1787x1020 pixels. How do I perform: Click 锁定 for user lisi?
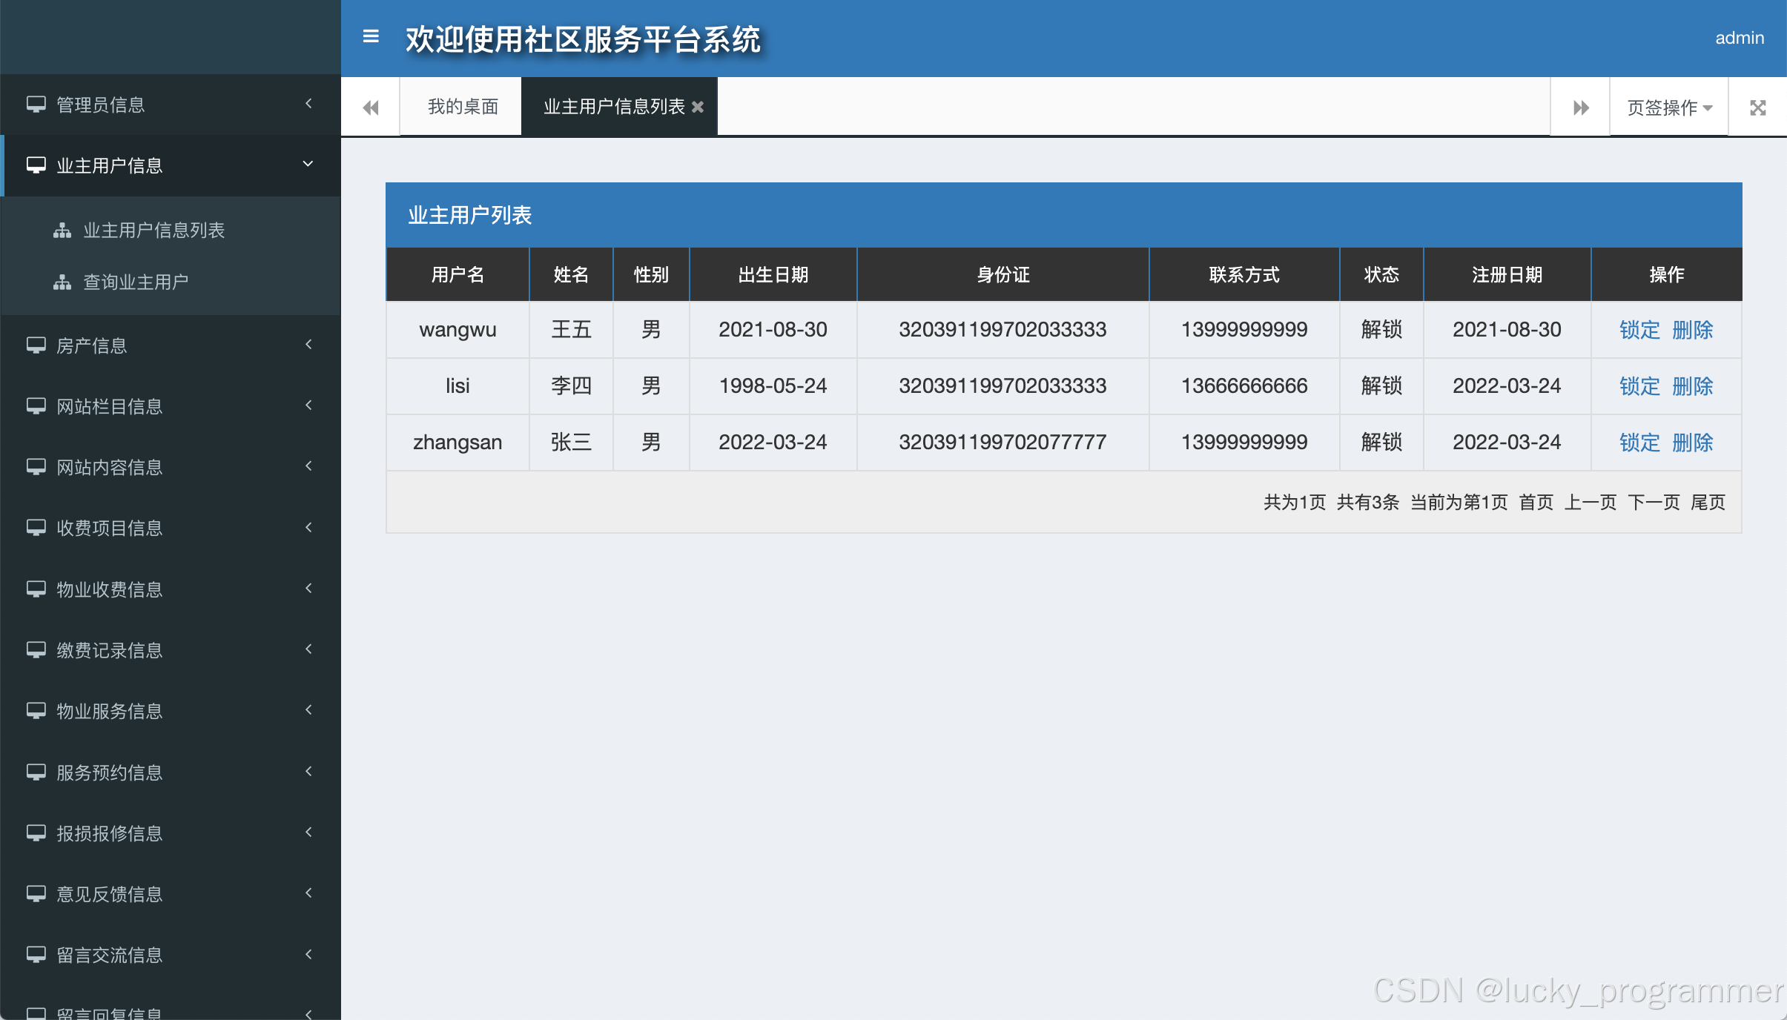pos(1639,386)
